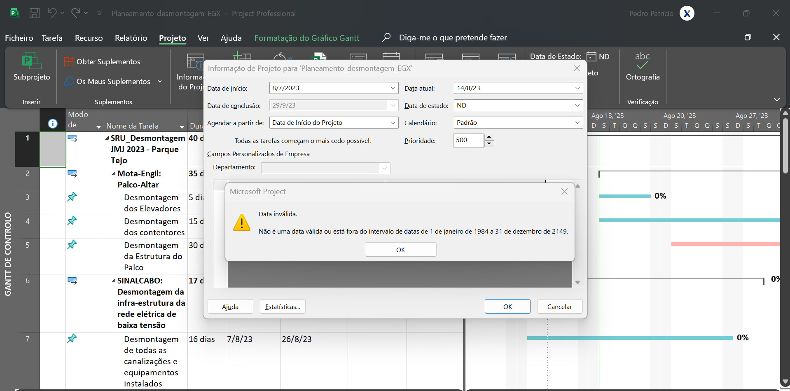Open the Recurso ribbon tab

coord(89,38)
